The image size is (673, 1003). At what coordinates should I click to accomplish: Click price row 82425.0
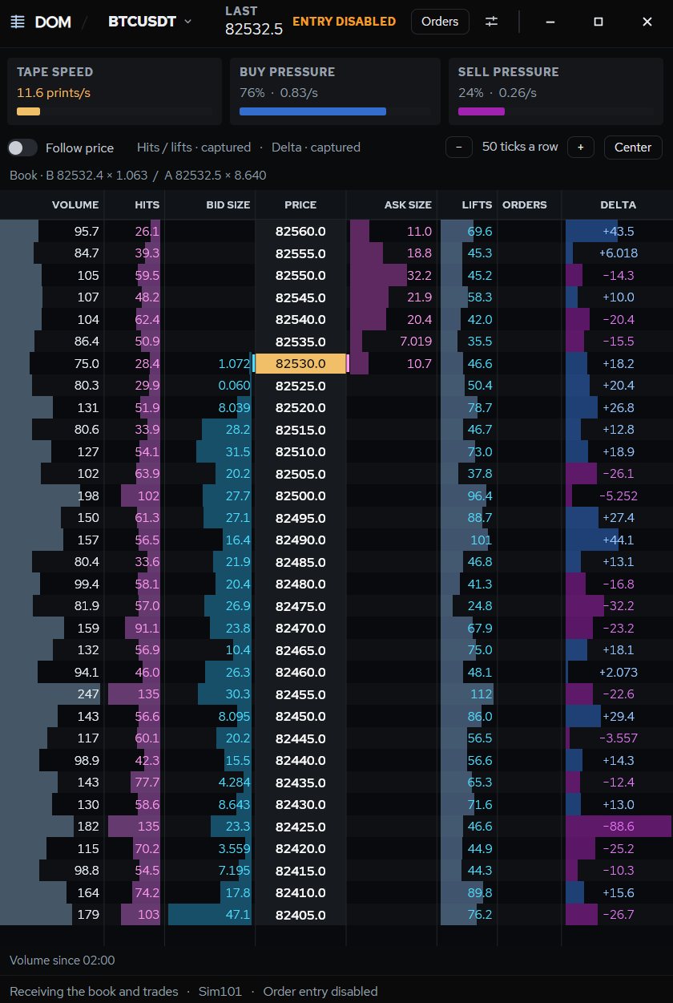click(300, 827)
